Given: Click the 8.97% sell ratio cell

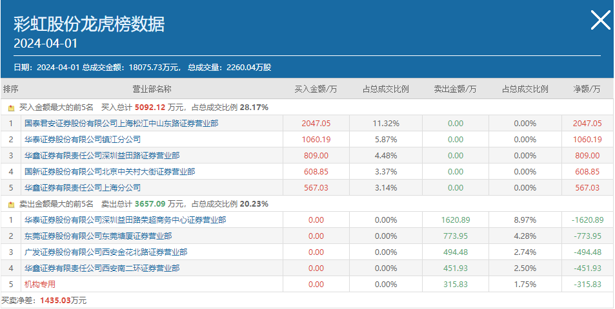Looking at the screenshot, I should coord(525,220).
